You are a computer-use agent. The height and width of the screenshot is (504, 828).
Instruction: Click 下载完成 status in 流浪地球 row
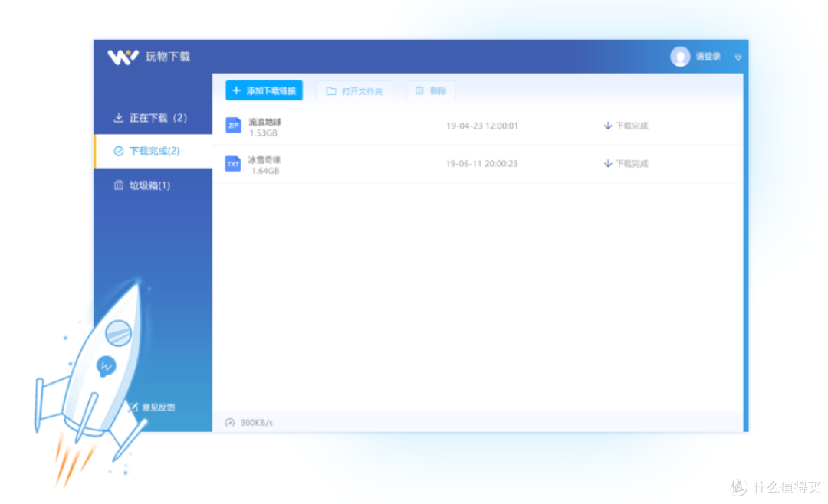click(x=632, y=126)
